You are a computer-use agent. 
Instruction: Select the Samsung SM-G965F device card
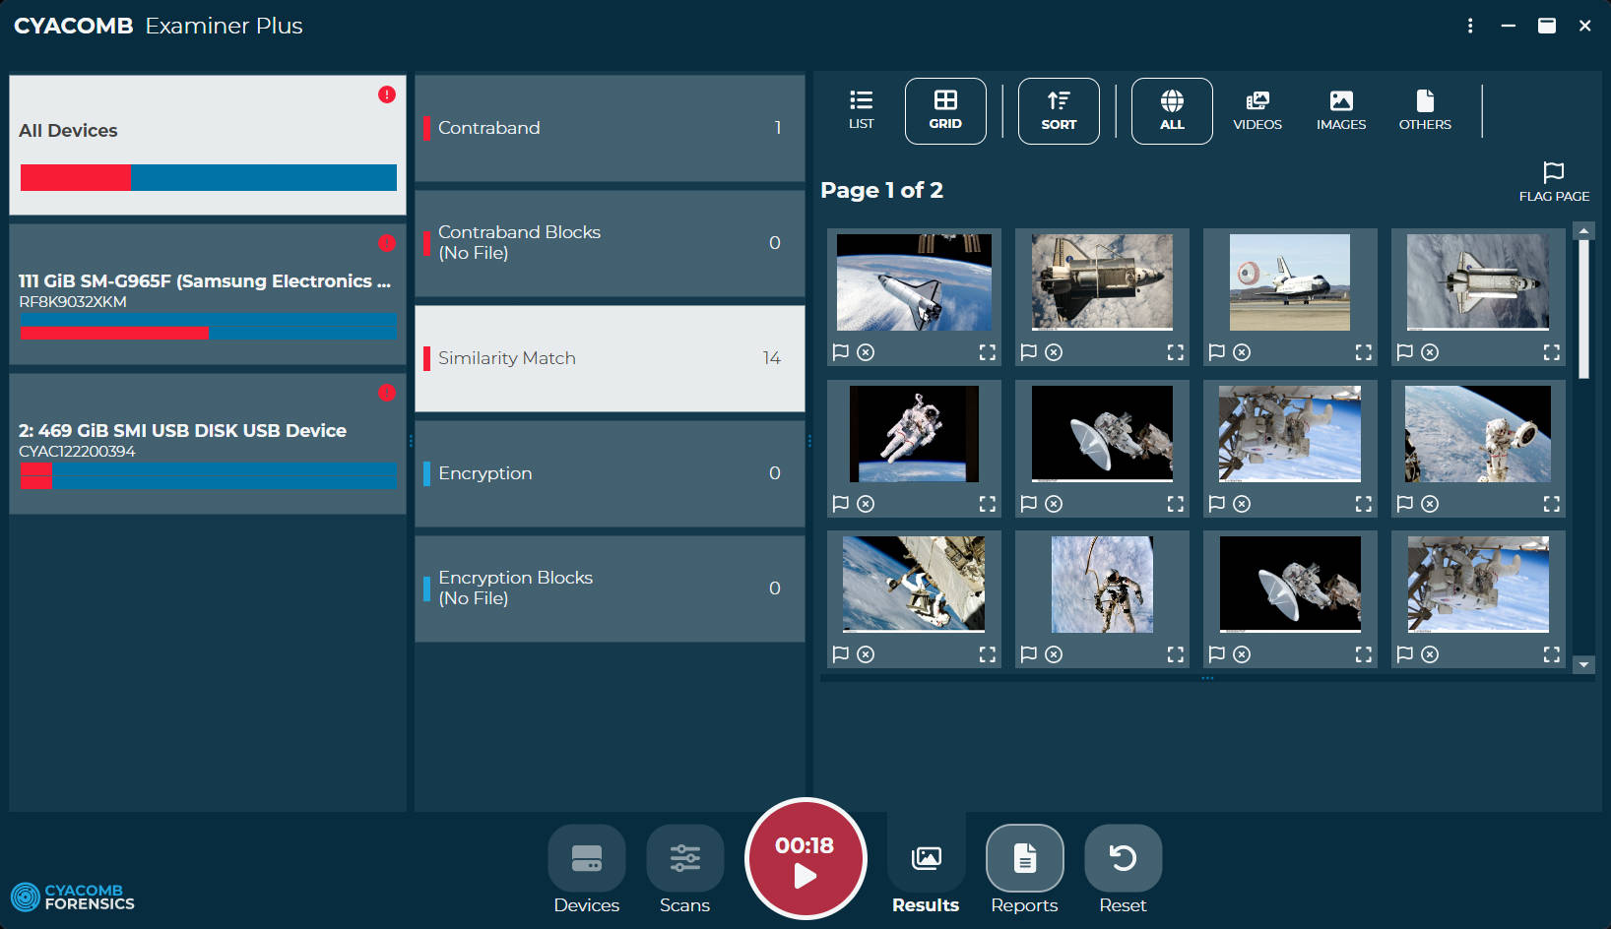pyautogui.click(x=207, y=290)
